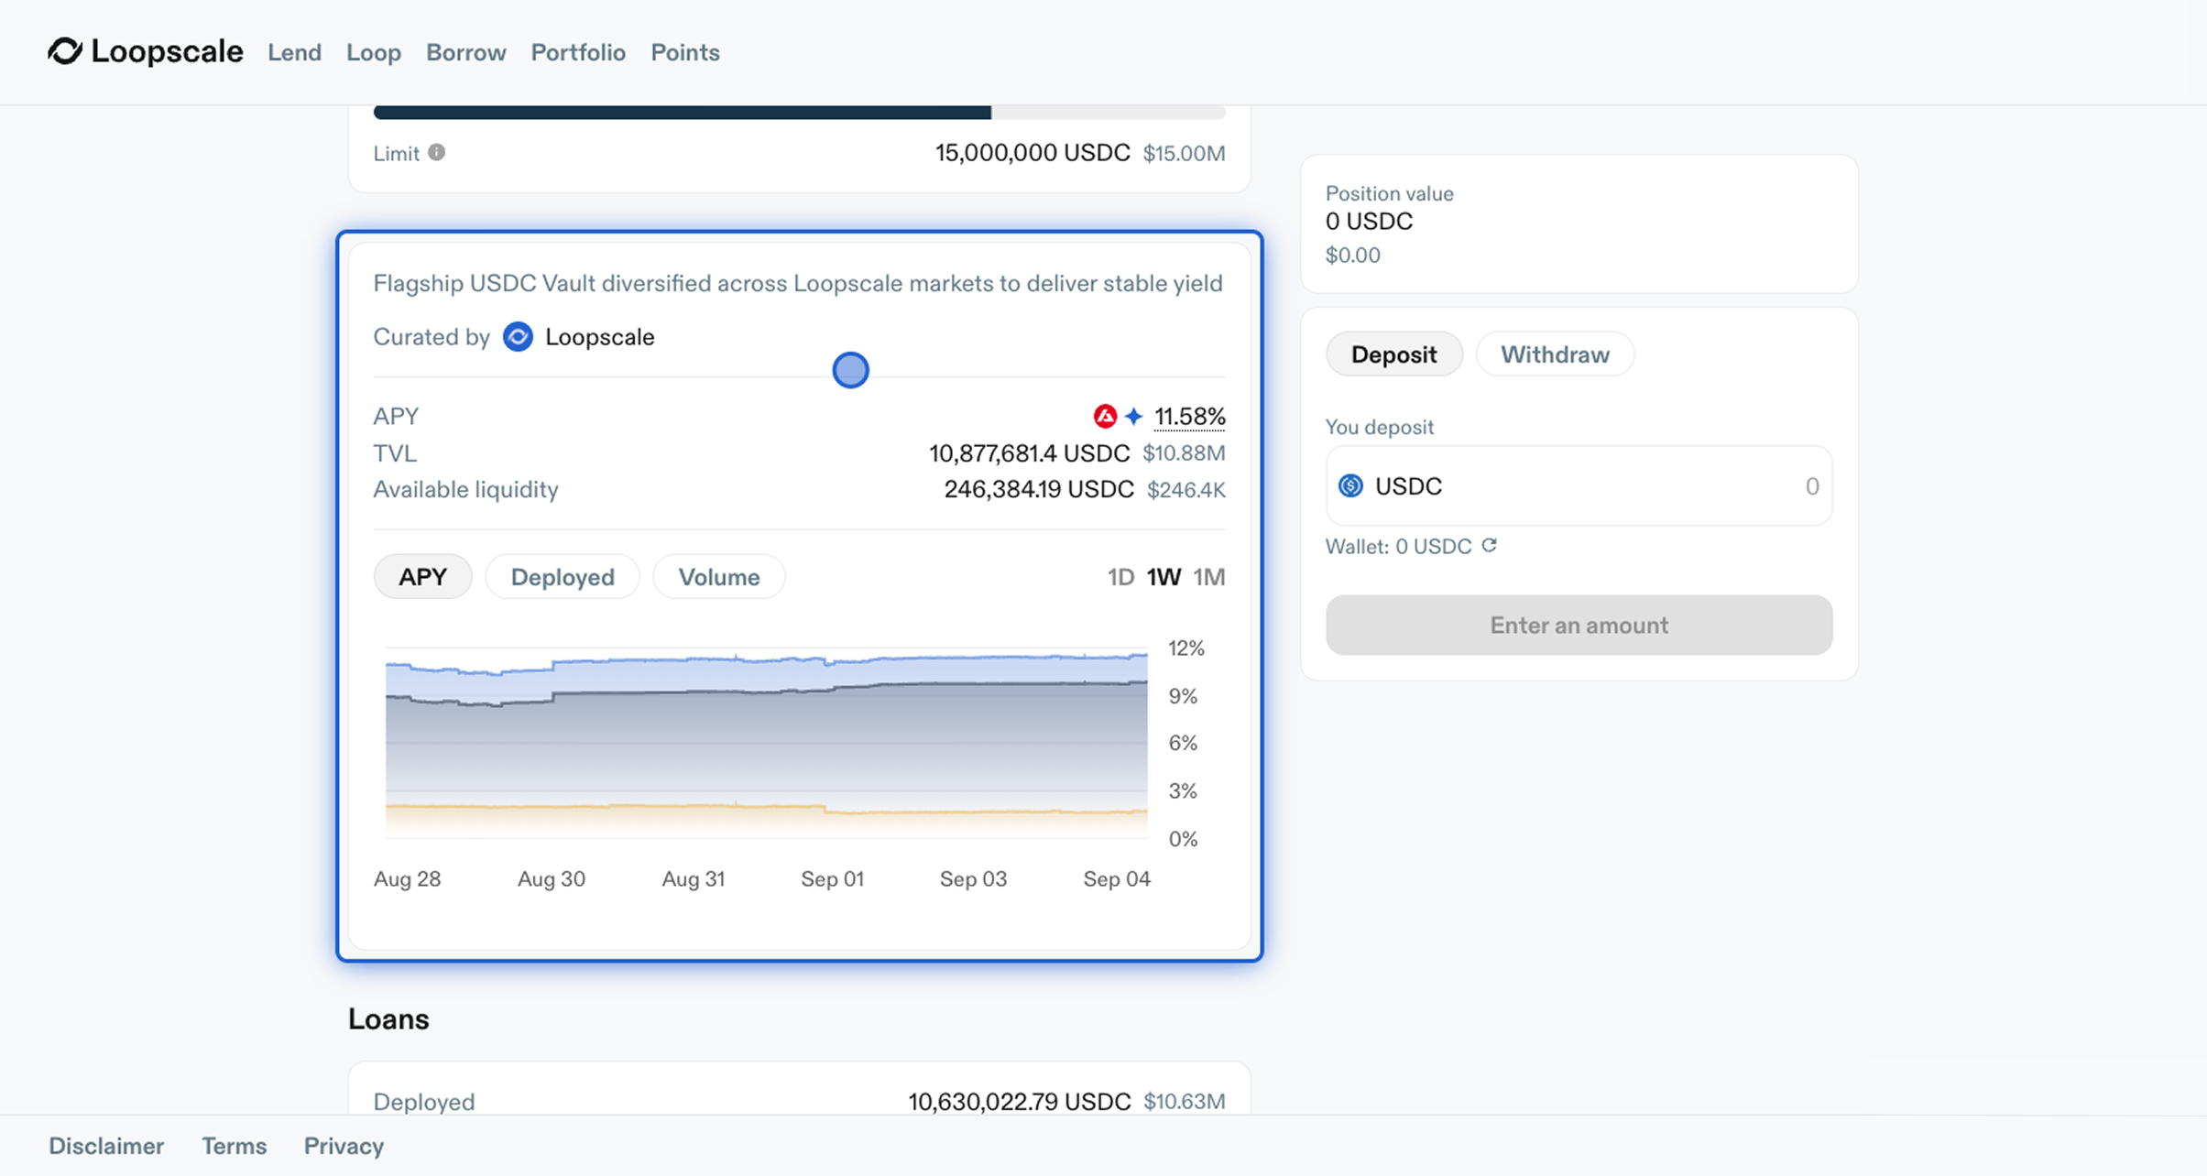Open the Borrow page
Screen dimensions: 2207x1176
[x=465, y=52]
